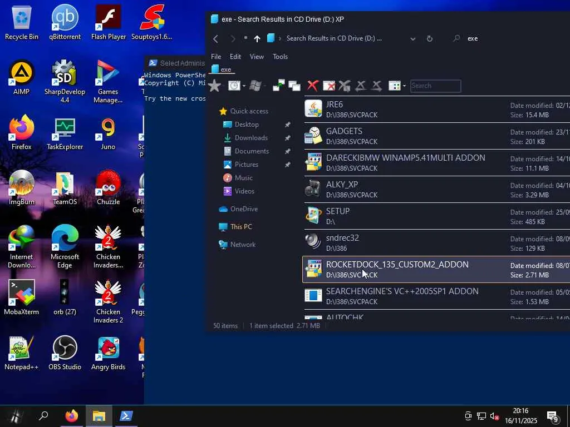
Task: Open the TeamOS desktop icon
Action: click(65, 188)
